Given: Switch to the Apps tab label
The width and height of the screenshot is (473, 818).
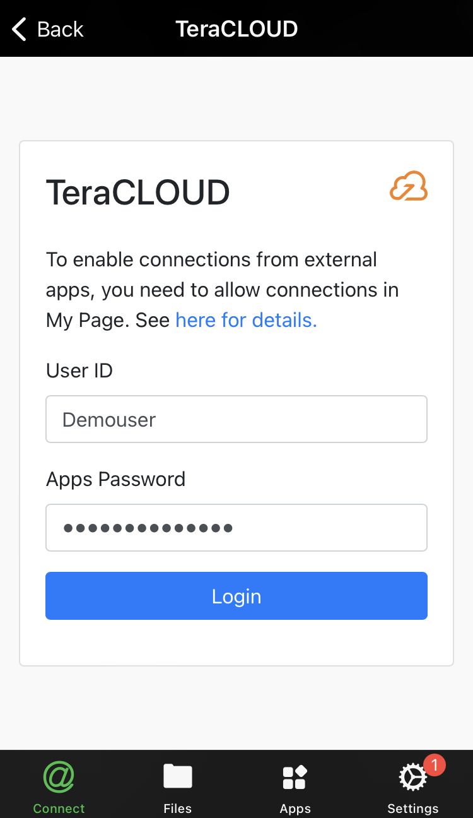Looking at the screenshot, I should click(x=295, y=809).
